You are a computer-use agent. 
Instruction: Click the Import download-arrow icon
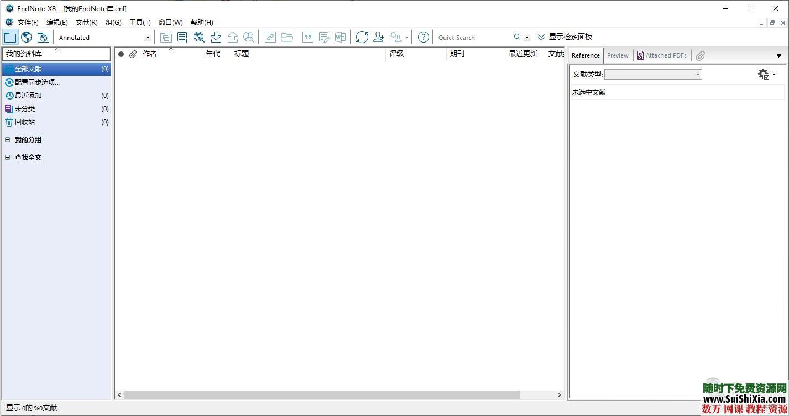point(216,37)
